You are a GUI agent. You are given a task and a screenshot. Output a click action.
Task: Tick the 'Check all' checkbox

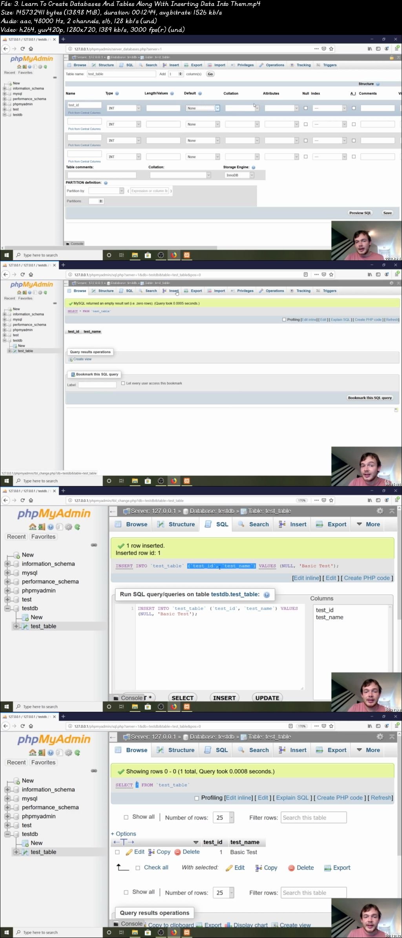(x=138, y=868)
